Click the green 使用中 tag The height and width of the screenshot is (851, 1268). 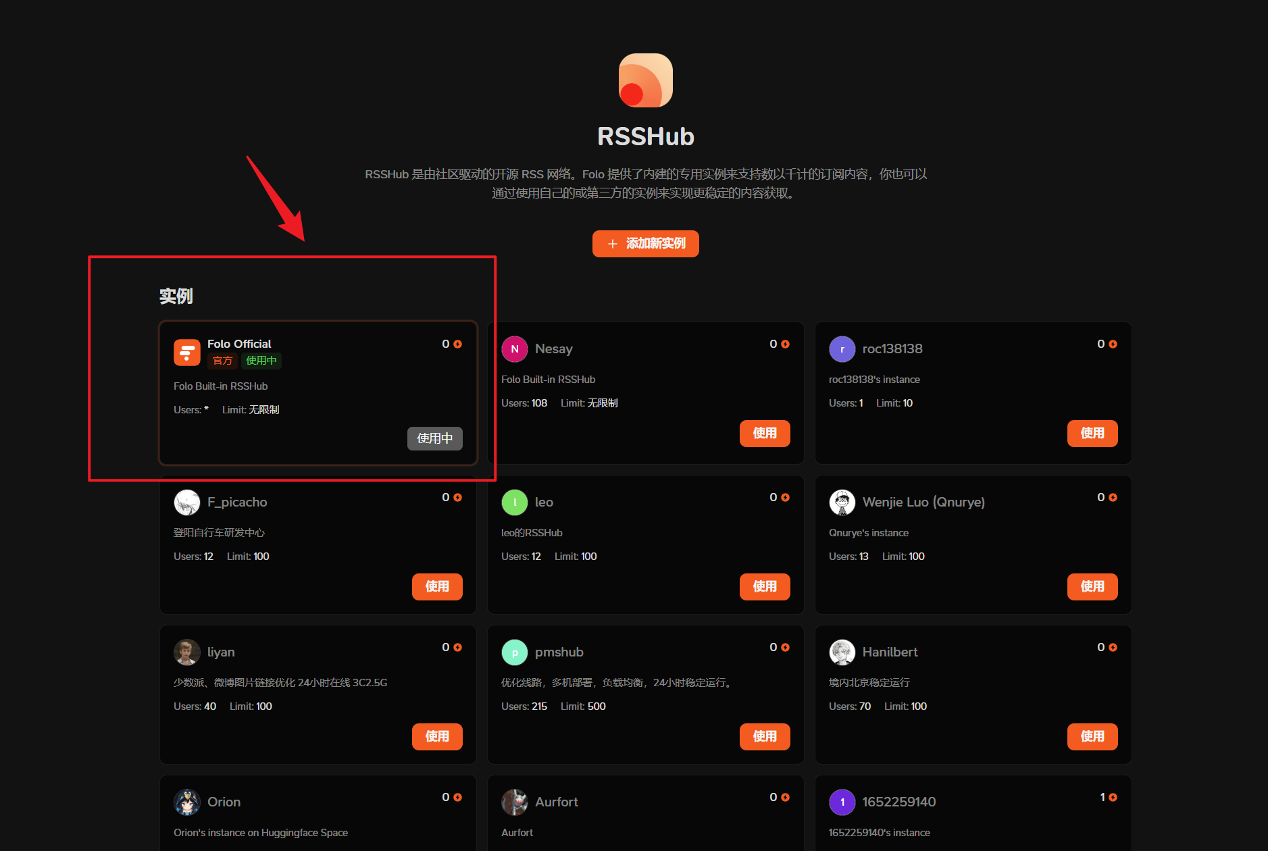tap(261, 361)
